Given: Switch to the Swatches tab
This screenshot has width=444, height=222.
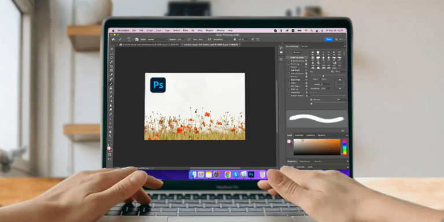Looking at the screenshot, I should pyautogui.click(x=299, y=135).
